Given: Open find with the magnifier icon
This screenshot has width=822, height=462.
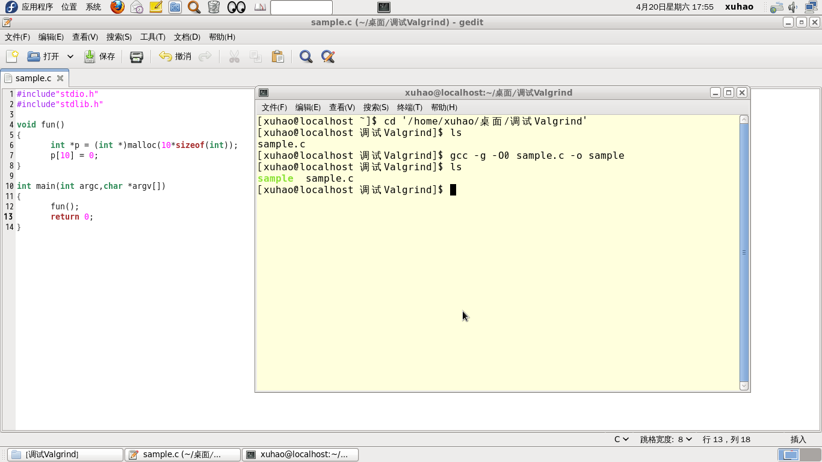Looking at the screenshot, I should click(306, 57).
